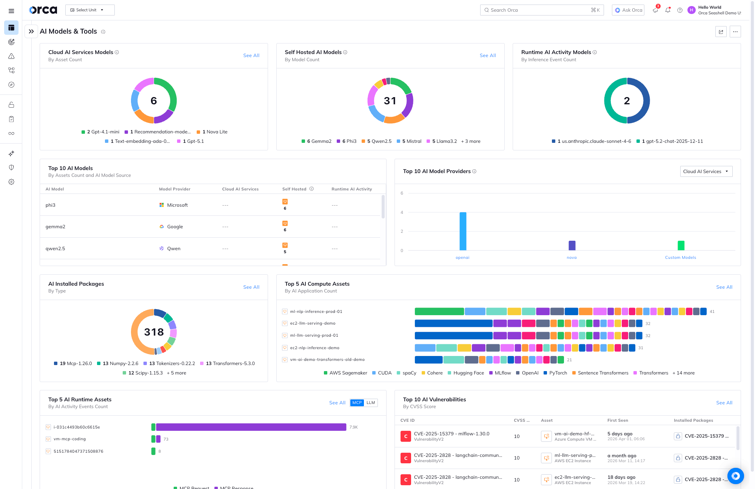Viewport: 755px width, 489px height.
Task: Open the settings gear sidebar icon
Action: tap(11, 182)
